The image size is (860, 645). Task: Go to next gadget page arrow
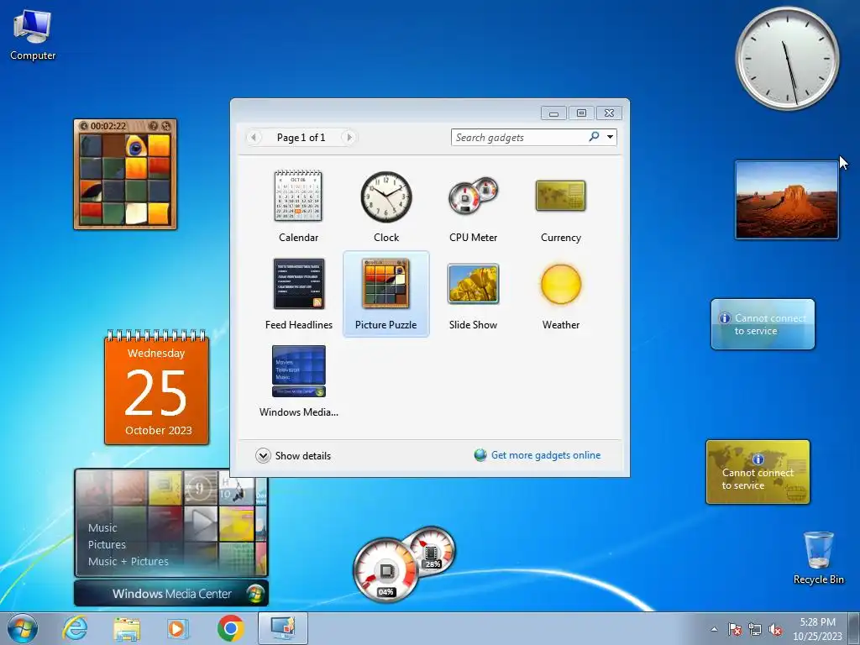pyautogui.click(x=349, y=137)
